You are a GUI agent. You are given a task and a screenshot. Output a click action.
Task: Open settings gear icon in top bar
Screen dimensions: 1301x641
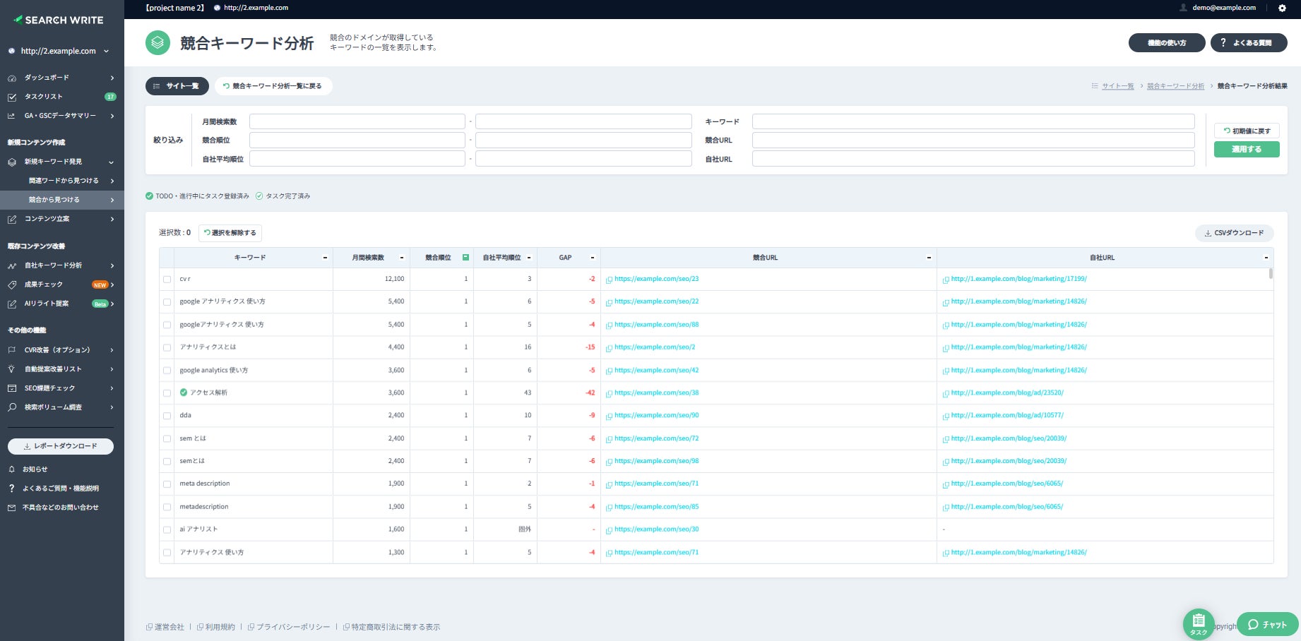tap(1282, 8)
